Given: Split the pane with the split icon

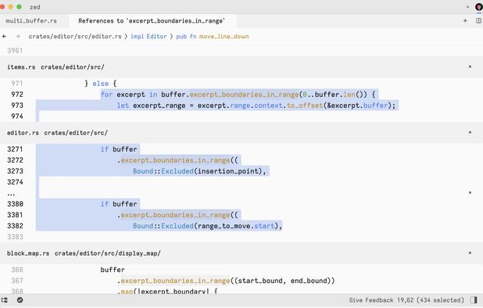Looking at the screenshot, I should [478, 20].
